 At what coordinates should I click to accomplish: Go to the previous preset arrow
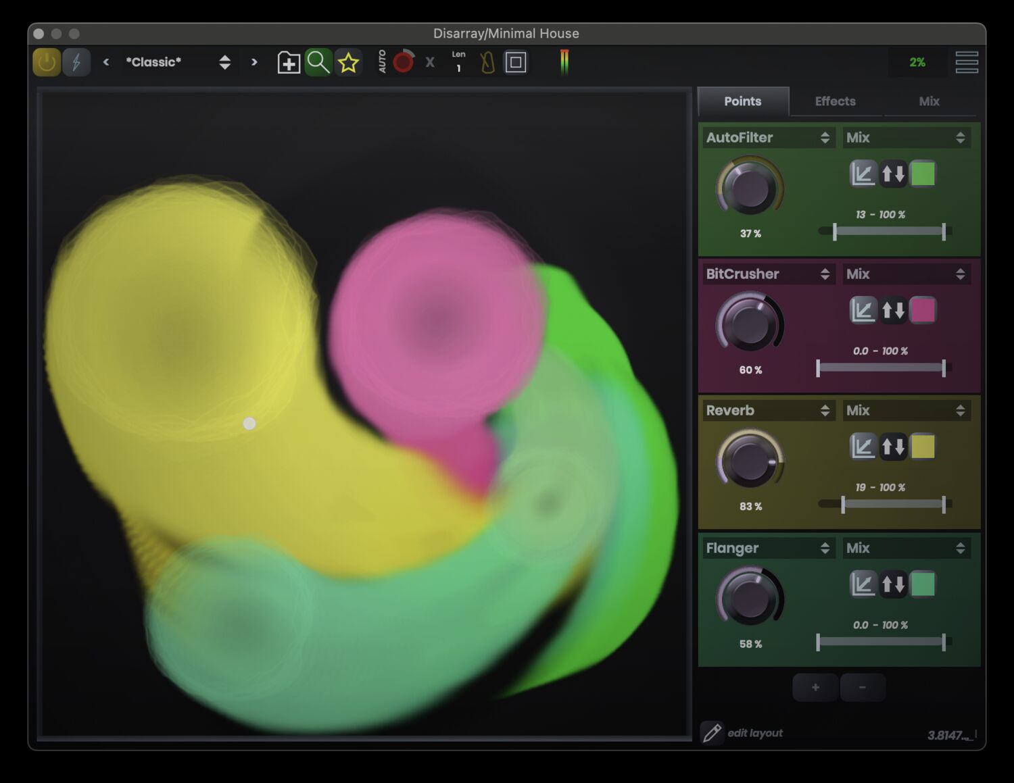[x=106, y=62]
